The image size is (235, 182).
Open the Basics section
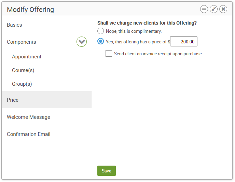[14, 25]
